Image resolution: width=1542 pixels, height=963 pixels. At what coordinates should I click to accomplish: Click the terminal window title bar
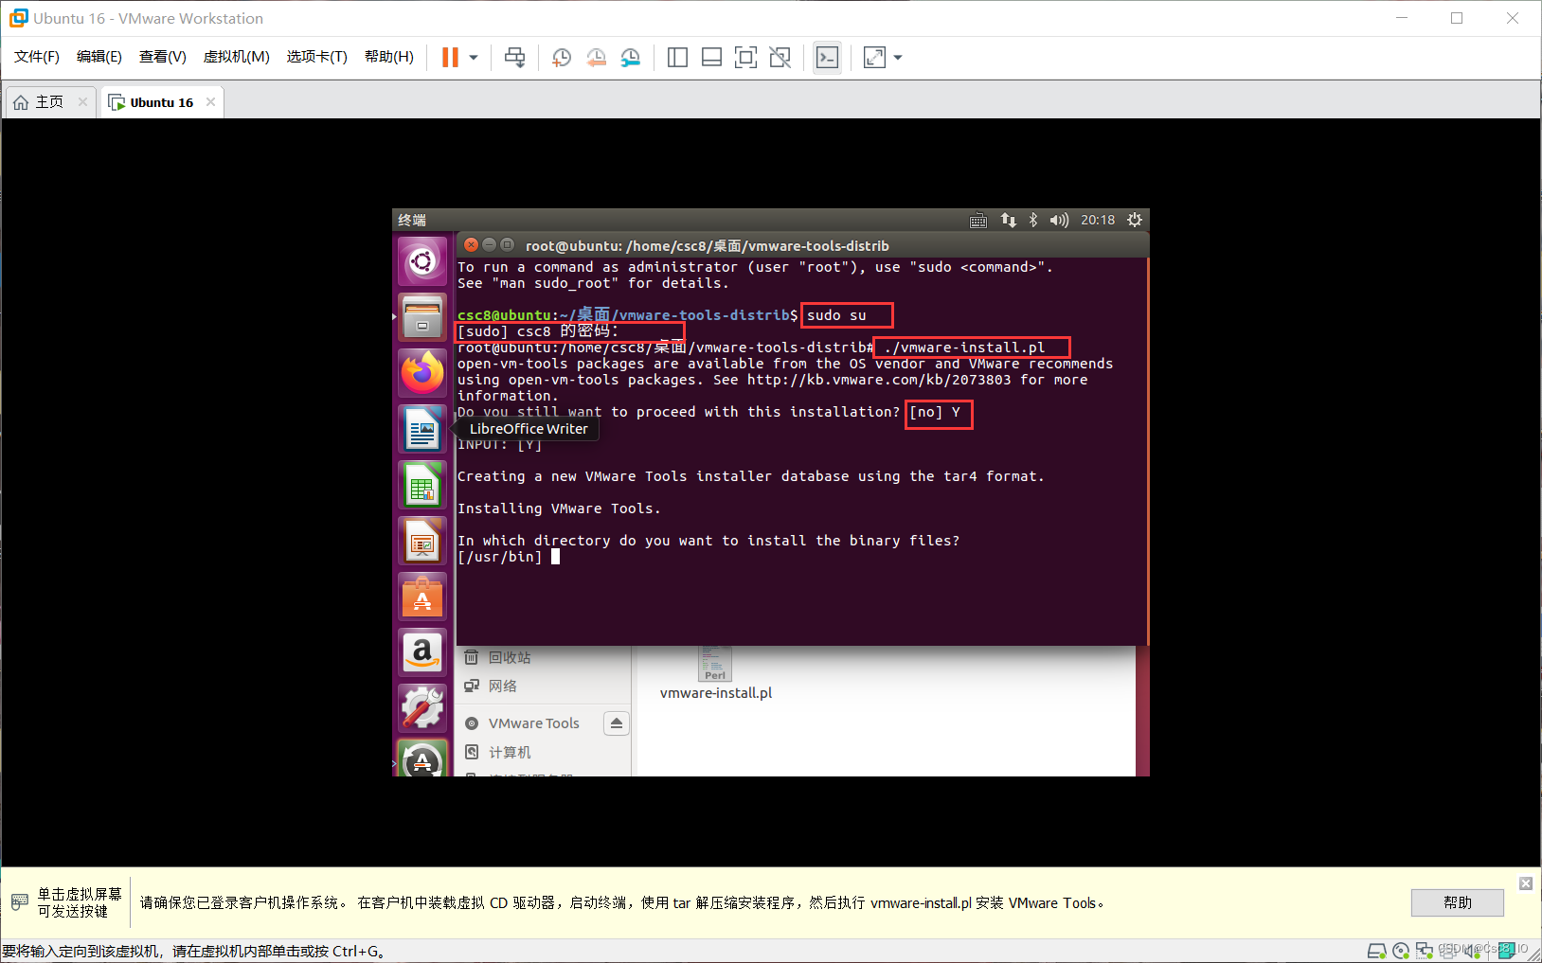[x=802, y=245]
